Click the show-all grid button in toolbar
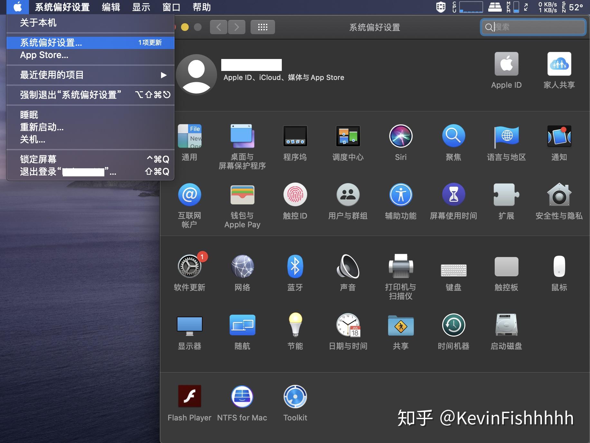Viewport: 590px width, 443px height. coord(262,27)
